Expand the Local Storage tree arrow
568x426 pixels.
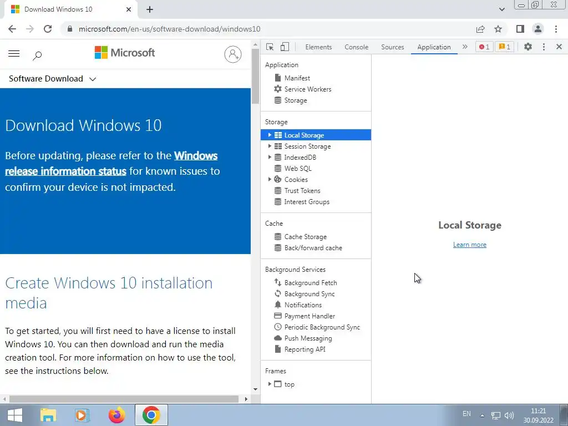[x=270, y=135]
